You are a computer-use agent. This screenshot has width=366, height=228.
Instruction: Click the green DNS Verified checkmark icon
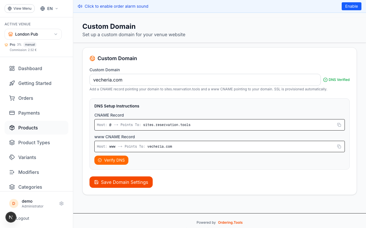(x=325, y=80)
